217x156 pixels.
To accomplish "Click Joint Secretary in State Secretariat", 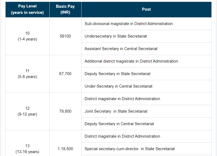I will pos(116,111).
